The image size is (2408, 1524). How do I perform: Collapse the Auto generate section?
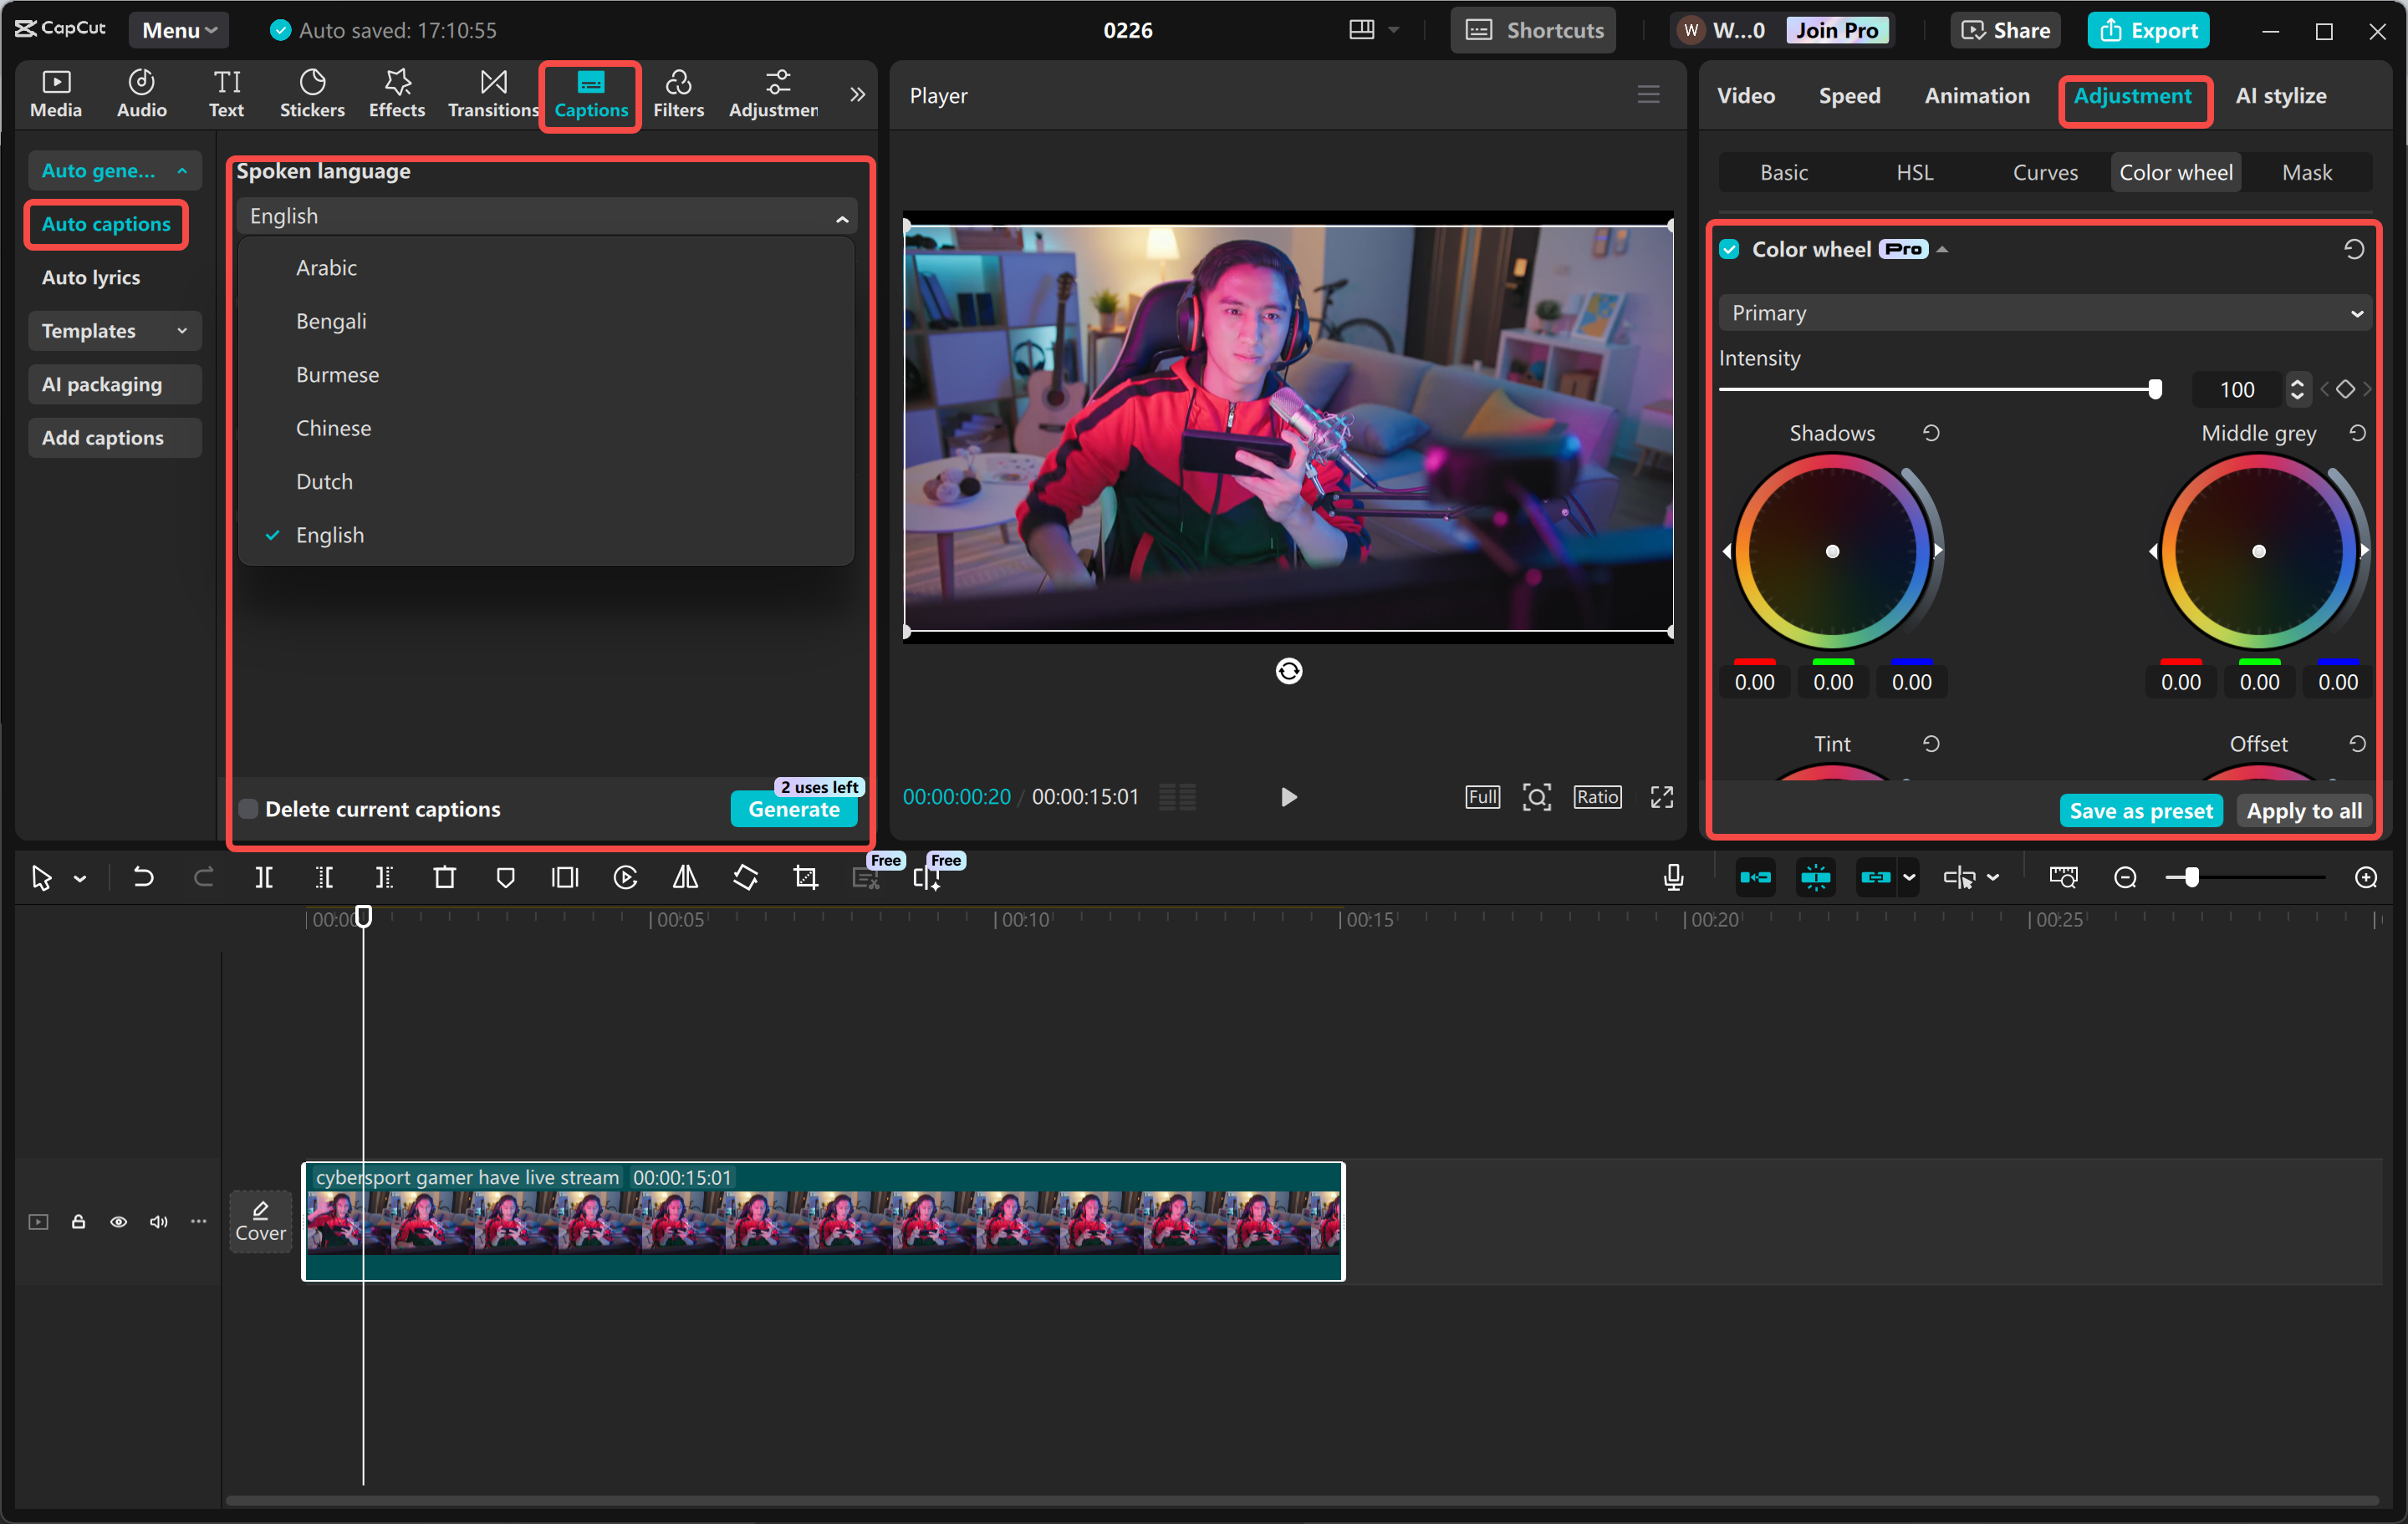[183, 170]
